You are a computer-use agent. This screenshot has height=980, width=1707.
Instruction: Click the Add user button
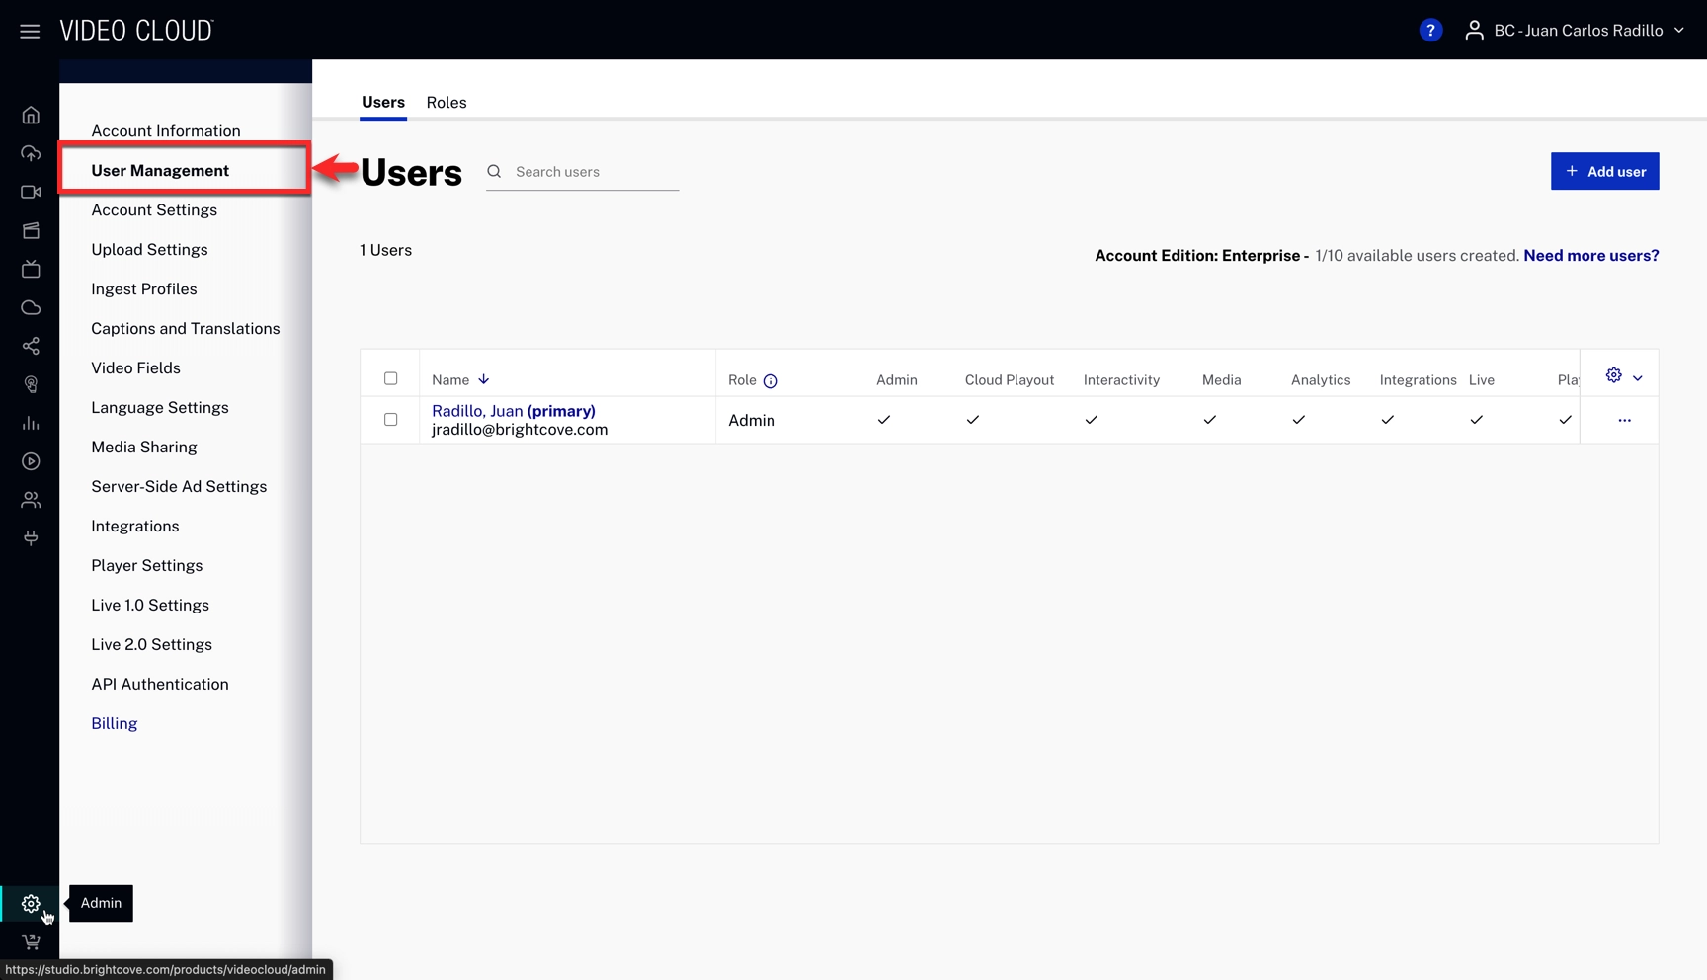(x=1604, y=172)
